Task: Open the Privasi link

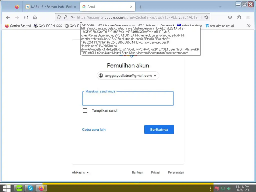Action: coord(155,172)
